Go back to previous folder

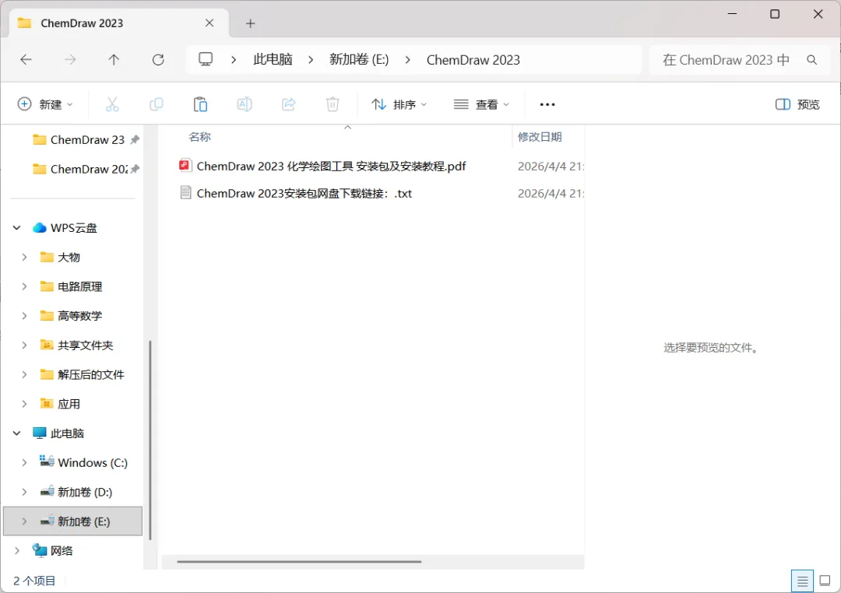point(26,59)
